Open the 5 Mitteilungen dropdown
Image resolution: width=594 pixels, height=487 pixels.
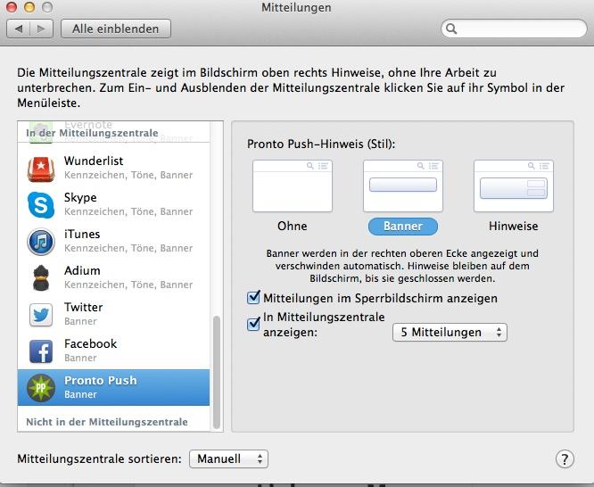[x=450, y=333]
